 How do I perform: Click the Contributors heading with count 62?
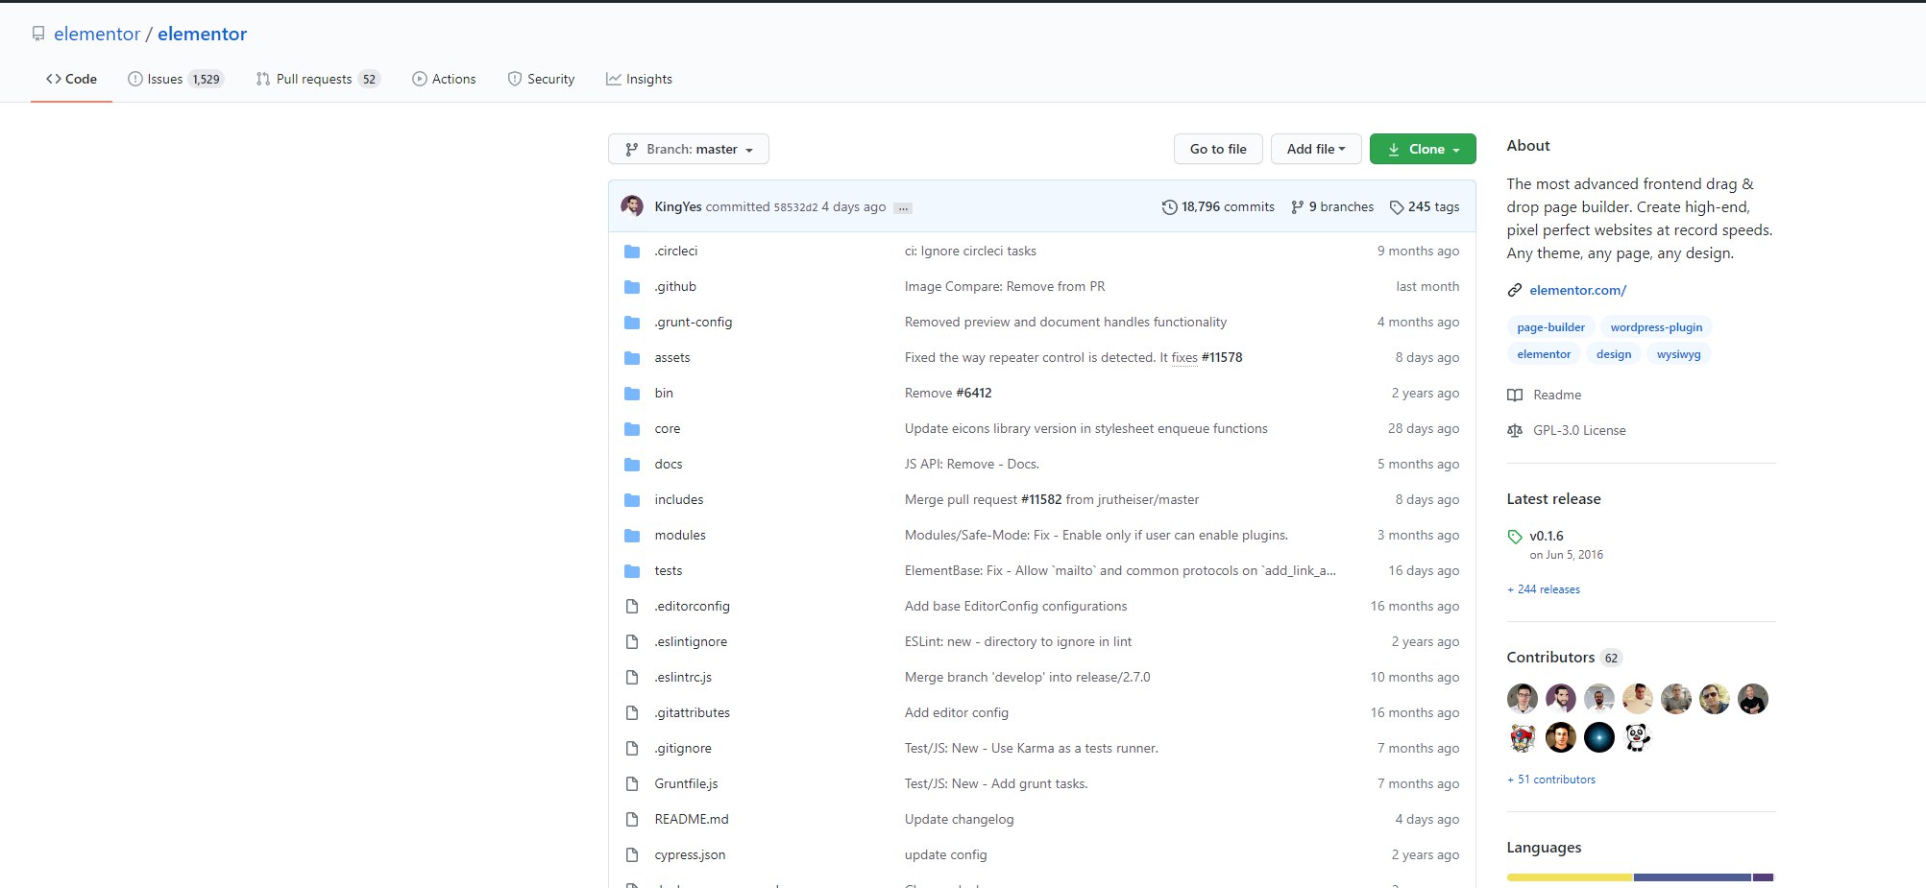point(1564,658)
